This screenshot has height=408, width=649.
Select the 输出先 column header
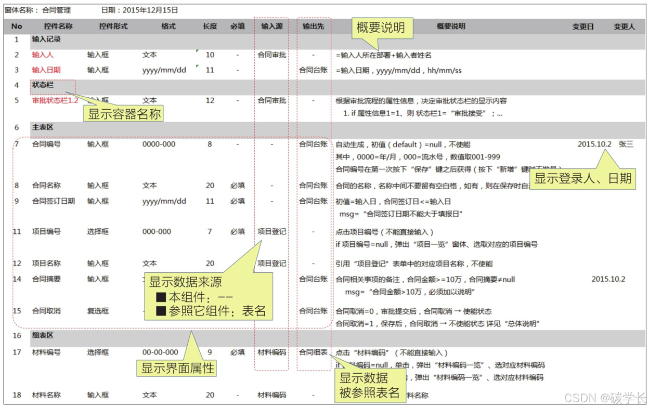tap(313, 26)
